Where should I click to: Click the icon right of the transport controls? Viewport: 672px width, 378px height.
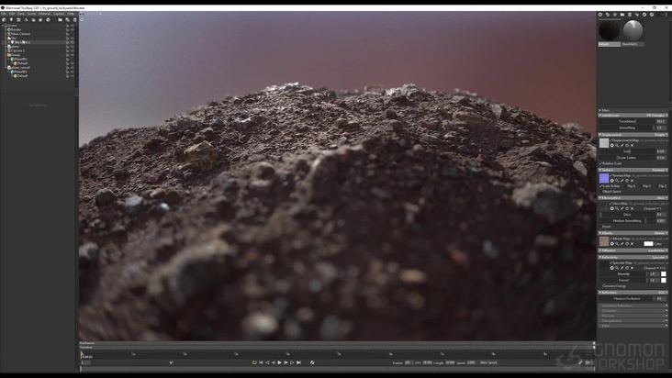tap(312, 362)
